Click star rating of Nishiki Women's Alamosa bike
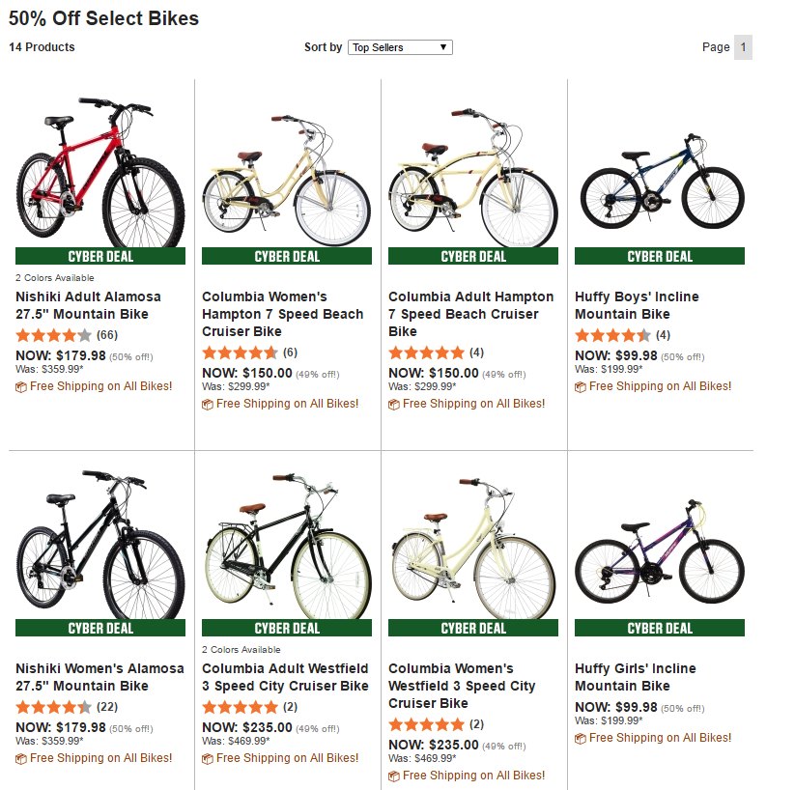 pos(54,707)
